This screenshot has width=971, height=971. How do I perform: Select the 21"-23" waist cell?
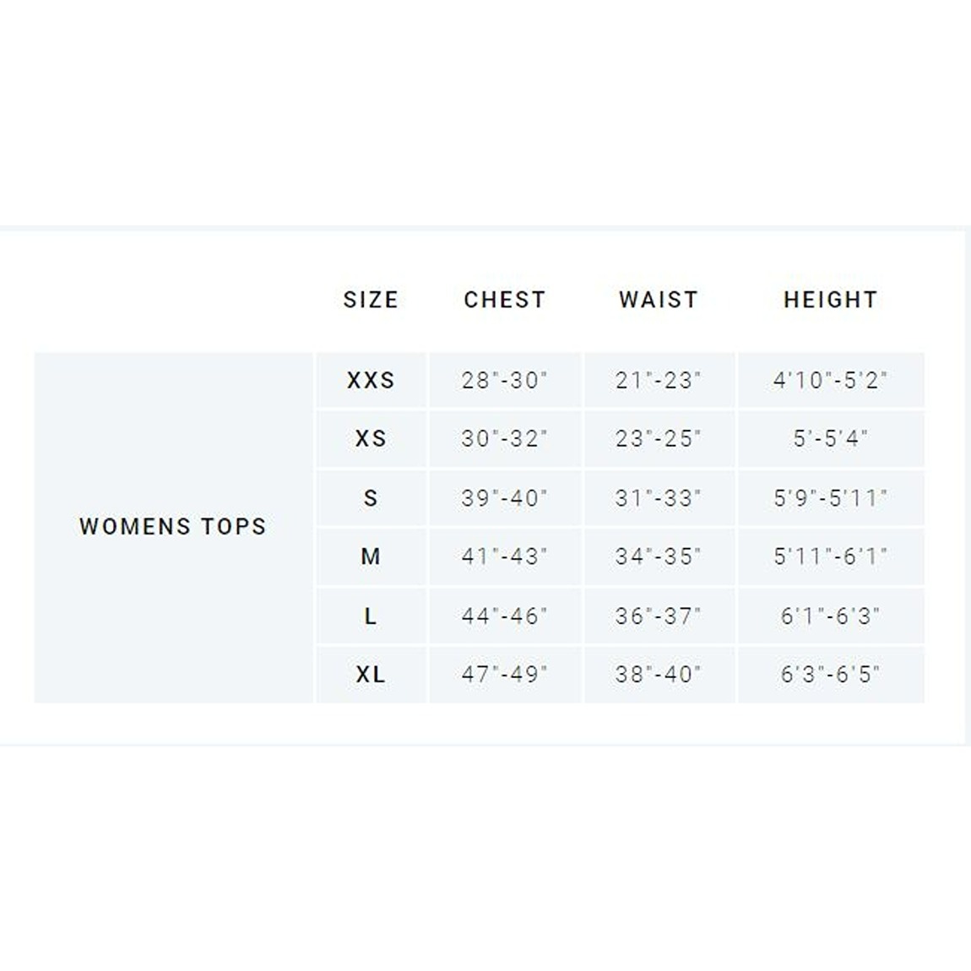[659, 381]
